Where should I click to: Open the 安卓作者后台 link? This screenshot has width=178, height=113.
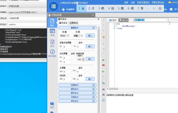point(143,2)
